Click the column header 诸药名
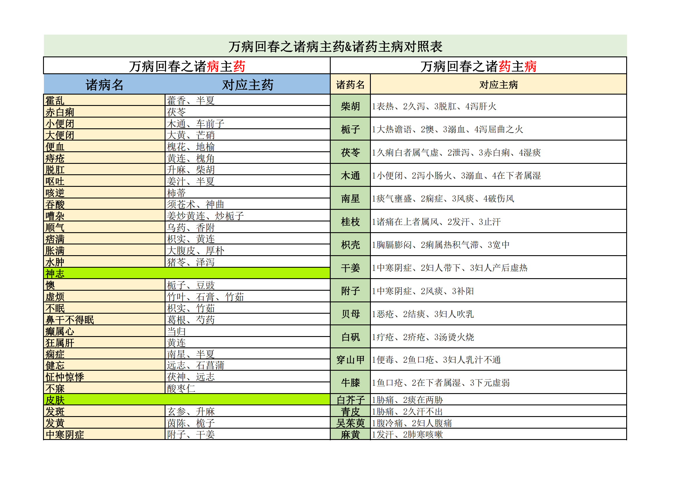 coord(350,84)
